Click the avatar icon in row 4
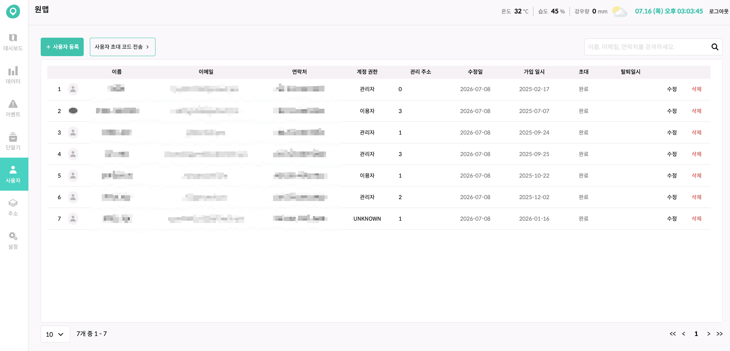 coord(73,154)
